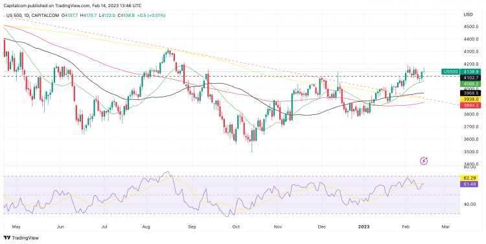Screen dimensions: 486x244
Task: Click the 2023 date axis label
Action: click(364, 226)
